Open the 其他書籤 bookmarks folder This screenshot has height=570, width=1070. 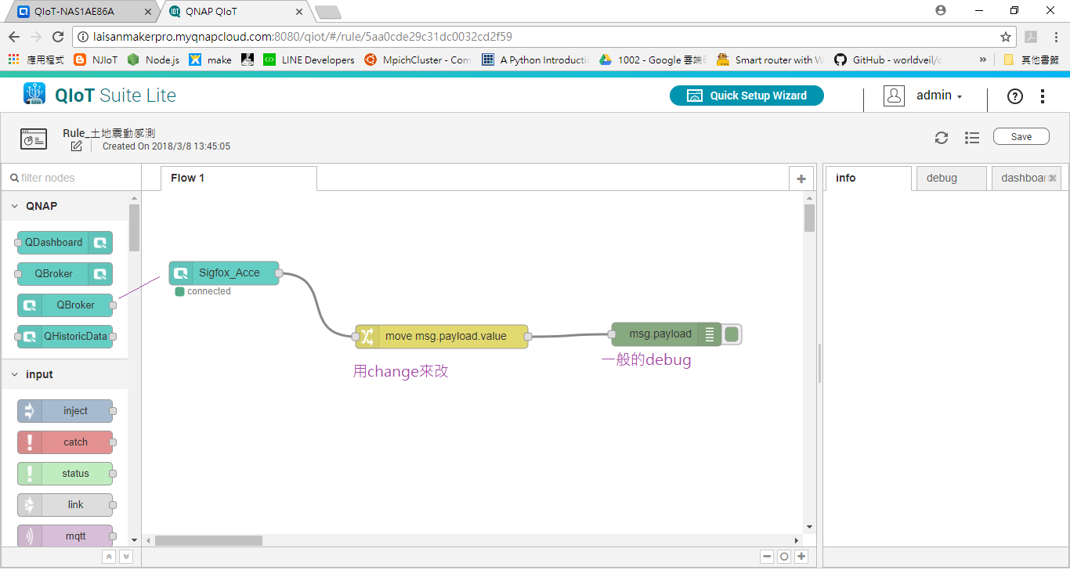[x=1032, y=60]
